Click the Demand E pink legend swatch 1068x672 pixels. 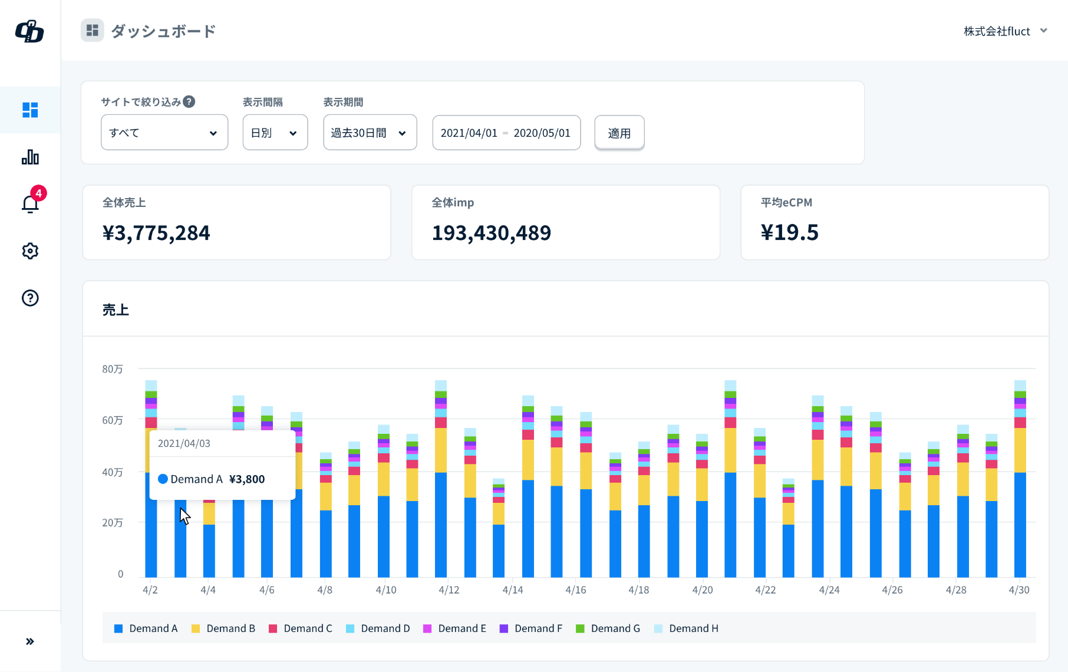(427, 628)
